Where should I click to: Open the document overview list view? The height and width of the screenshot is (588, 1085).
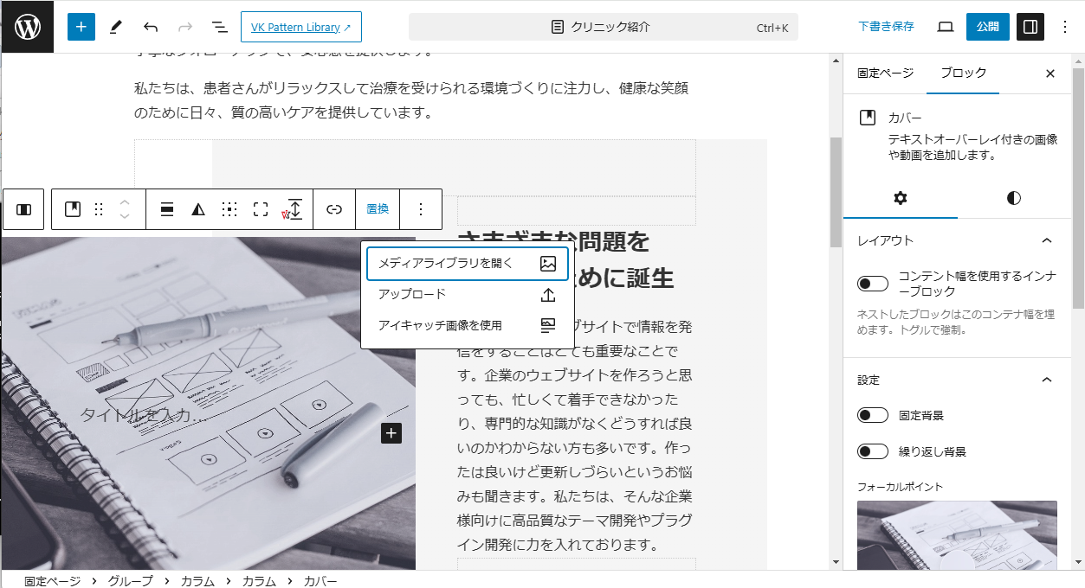220,27
